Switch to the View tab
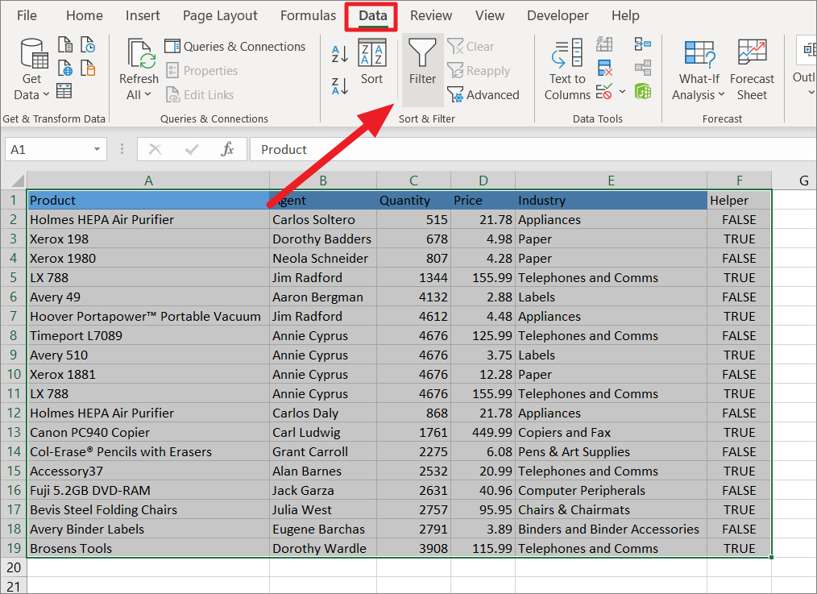Image resolution: width=817 pixels, height=594 pixels. (x=489, y=15)
